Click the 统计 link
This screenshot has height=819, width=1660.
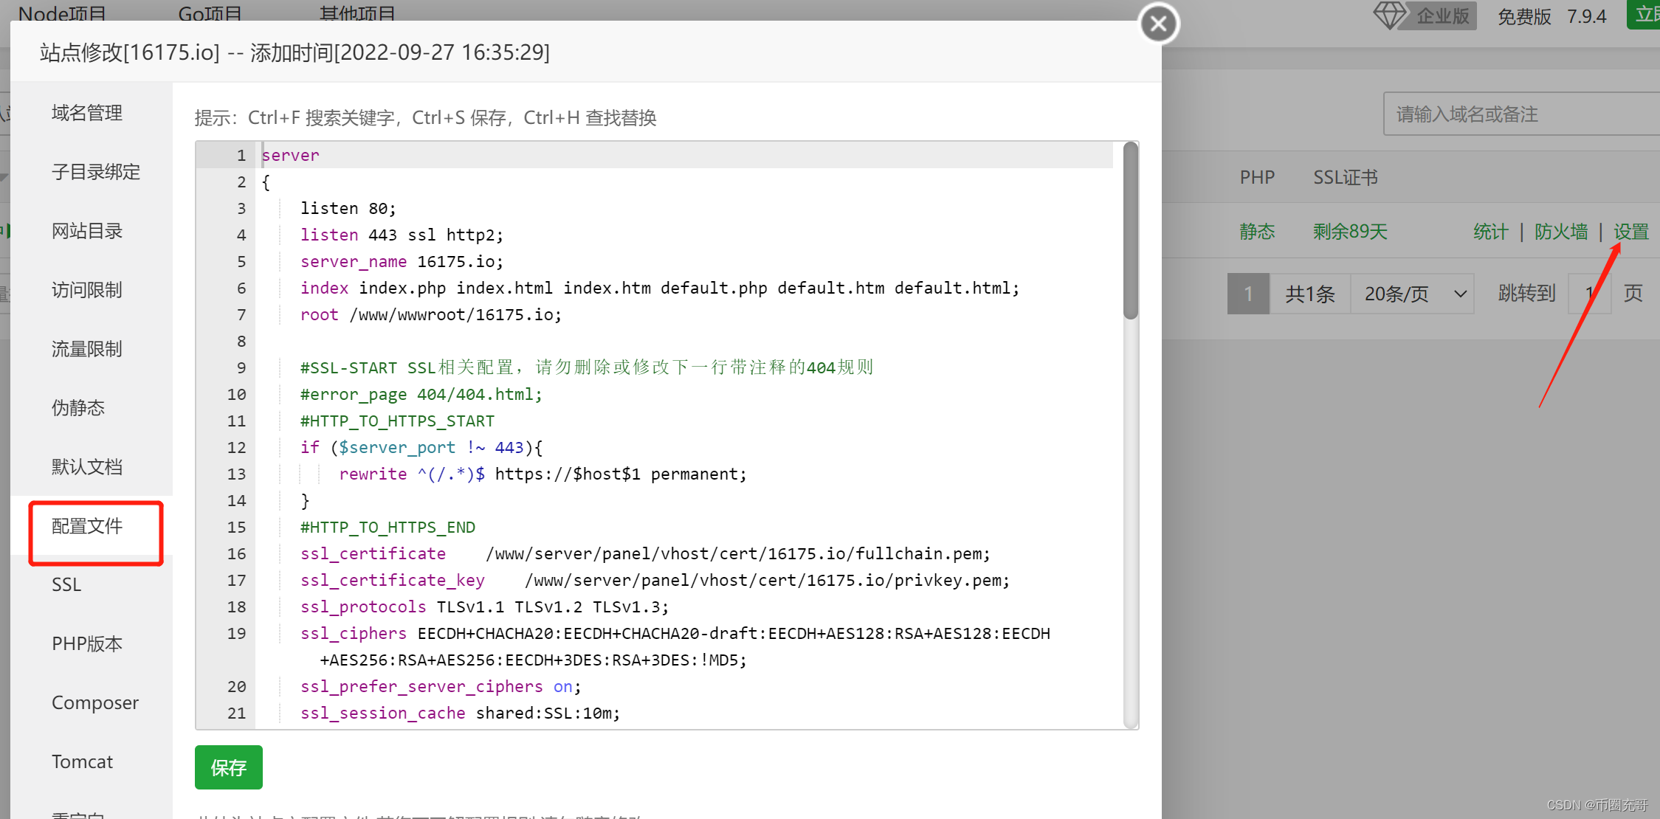[1490, 232]
